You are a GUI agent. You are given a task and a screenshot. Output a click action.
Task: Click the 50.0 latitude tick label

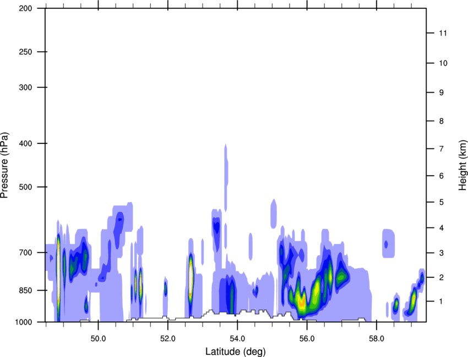click(x=98, y=338)
